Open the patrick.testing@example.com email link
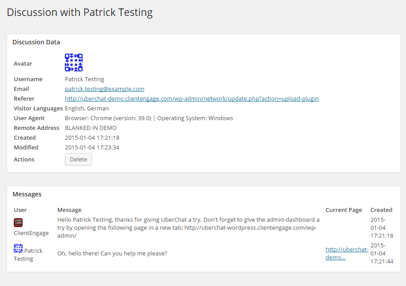406x286 pixels. pos(104,89)
